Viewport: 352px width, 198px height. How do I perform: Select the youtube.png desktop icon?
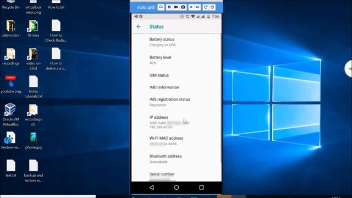pos(11,84)
